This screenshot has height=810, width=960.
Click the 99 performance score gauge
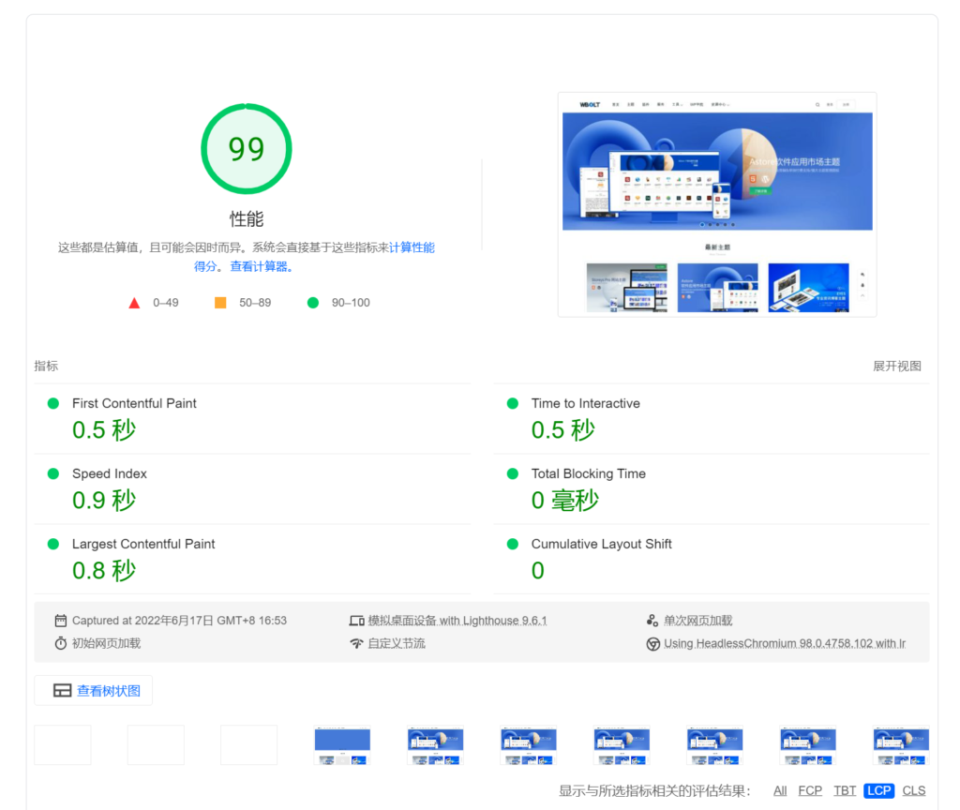tap(246, 148)
